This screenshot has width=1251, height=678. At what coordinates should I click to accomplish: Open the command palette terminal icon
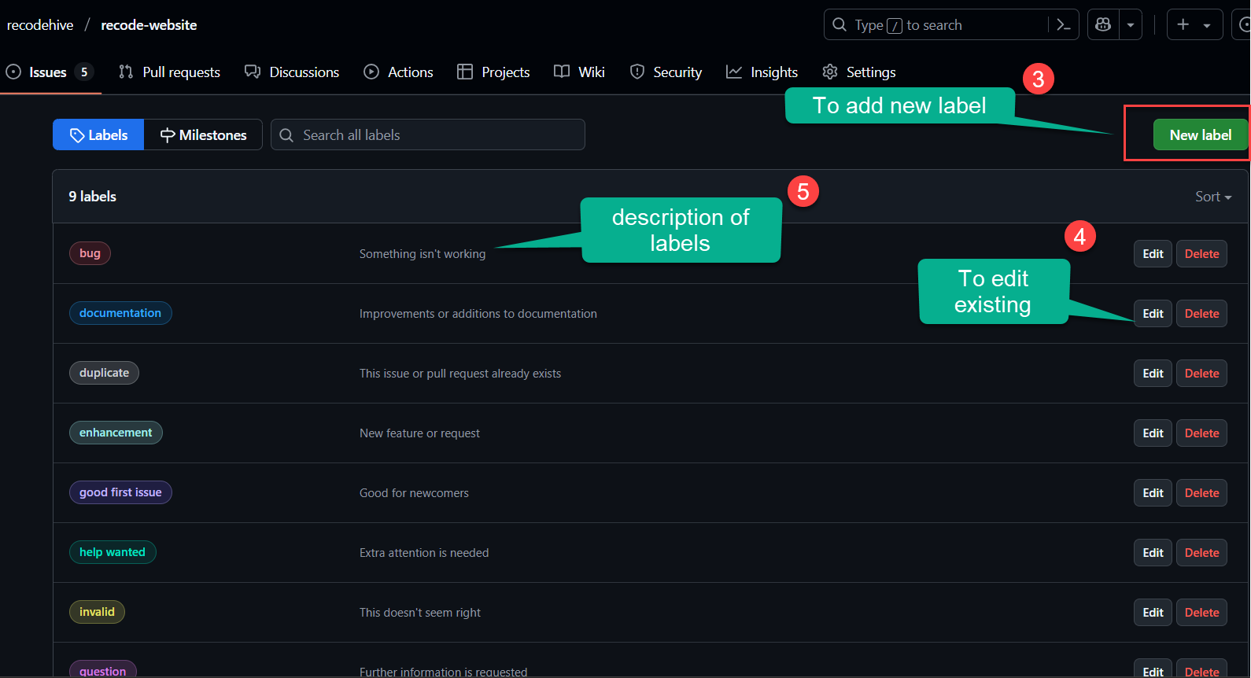click(x=1064, y=25)
